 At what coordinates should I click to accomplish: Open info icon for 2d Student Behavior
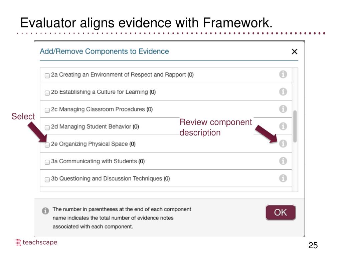click(283, 126)
